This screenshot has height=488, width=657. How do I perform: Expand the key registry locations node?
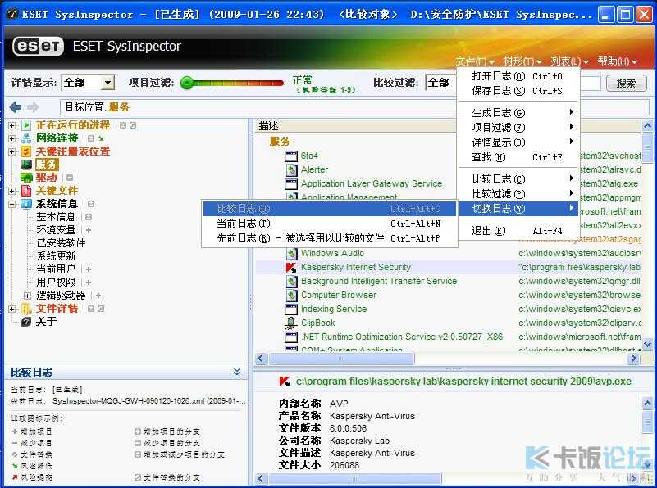[11, 151]
